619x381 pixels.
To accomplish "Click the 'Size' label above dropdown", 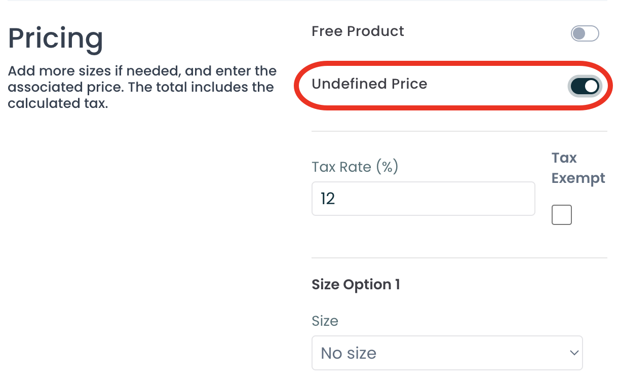I will click(x=325, y=321).
